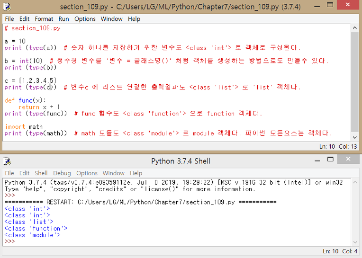Click the <class 'list'> output line
The height and width of the screenshot is (258, 362).
coord(29,222)
